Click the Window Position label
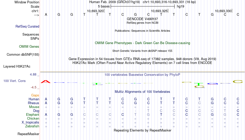 click(27, 2)
